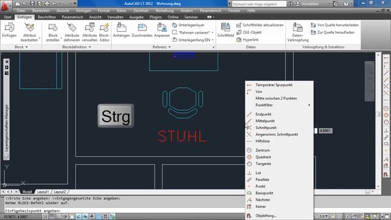Choose Tangente from the snap menu
Screen dimensions: 391x220
pyautogui.click(x=279, y=164)
